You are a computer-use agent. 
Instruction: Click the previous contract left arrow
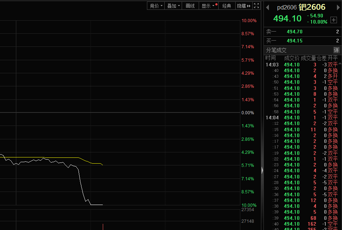(x=268, y=7)
